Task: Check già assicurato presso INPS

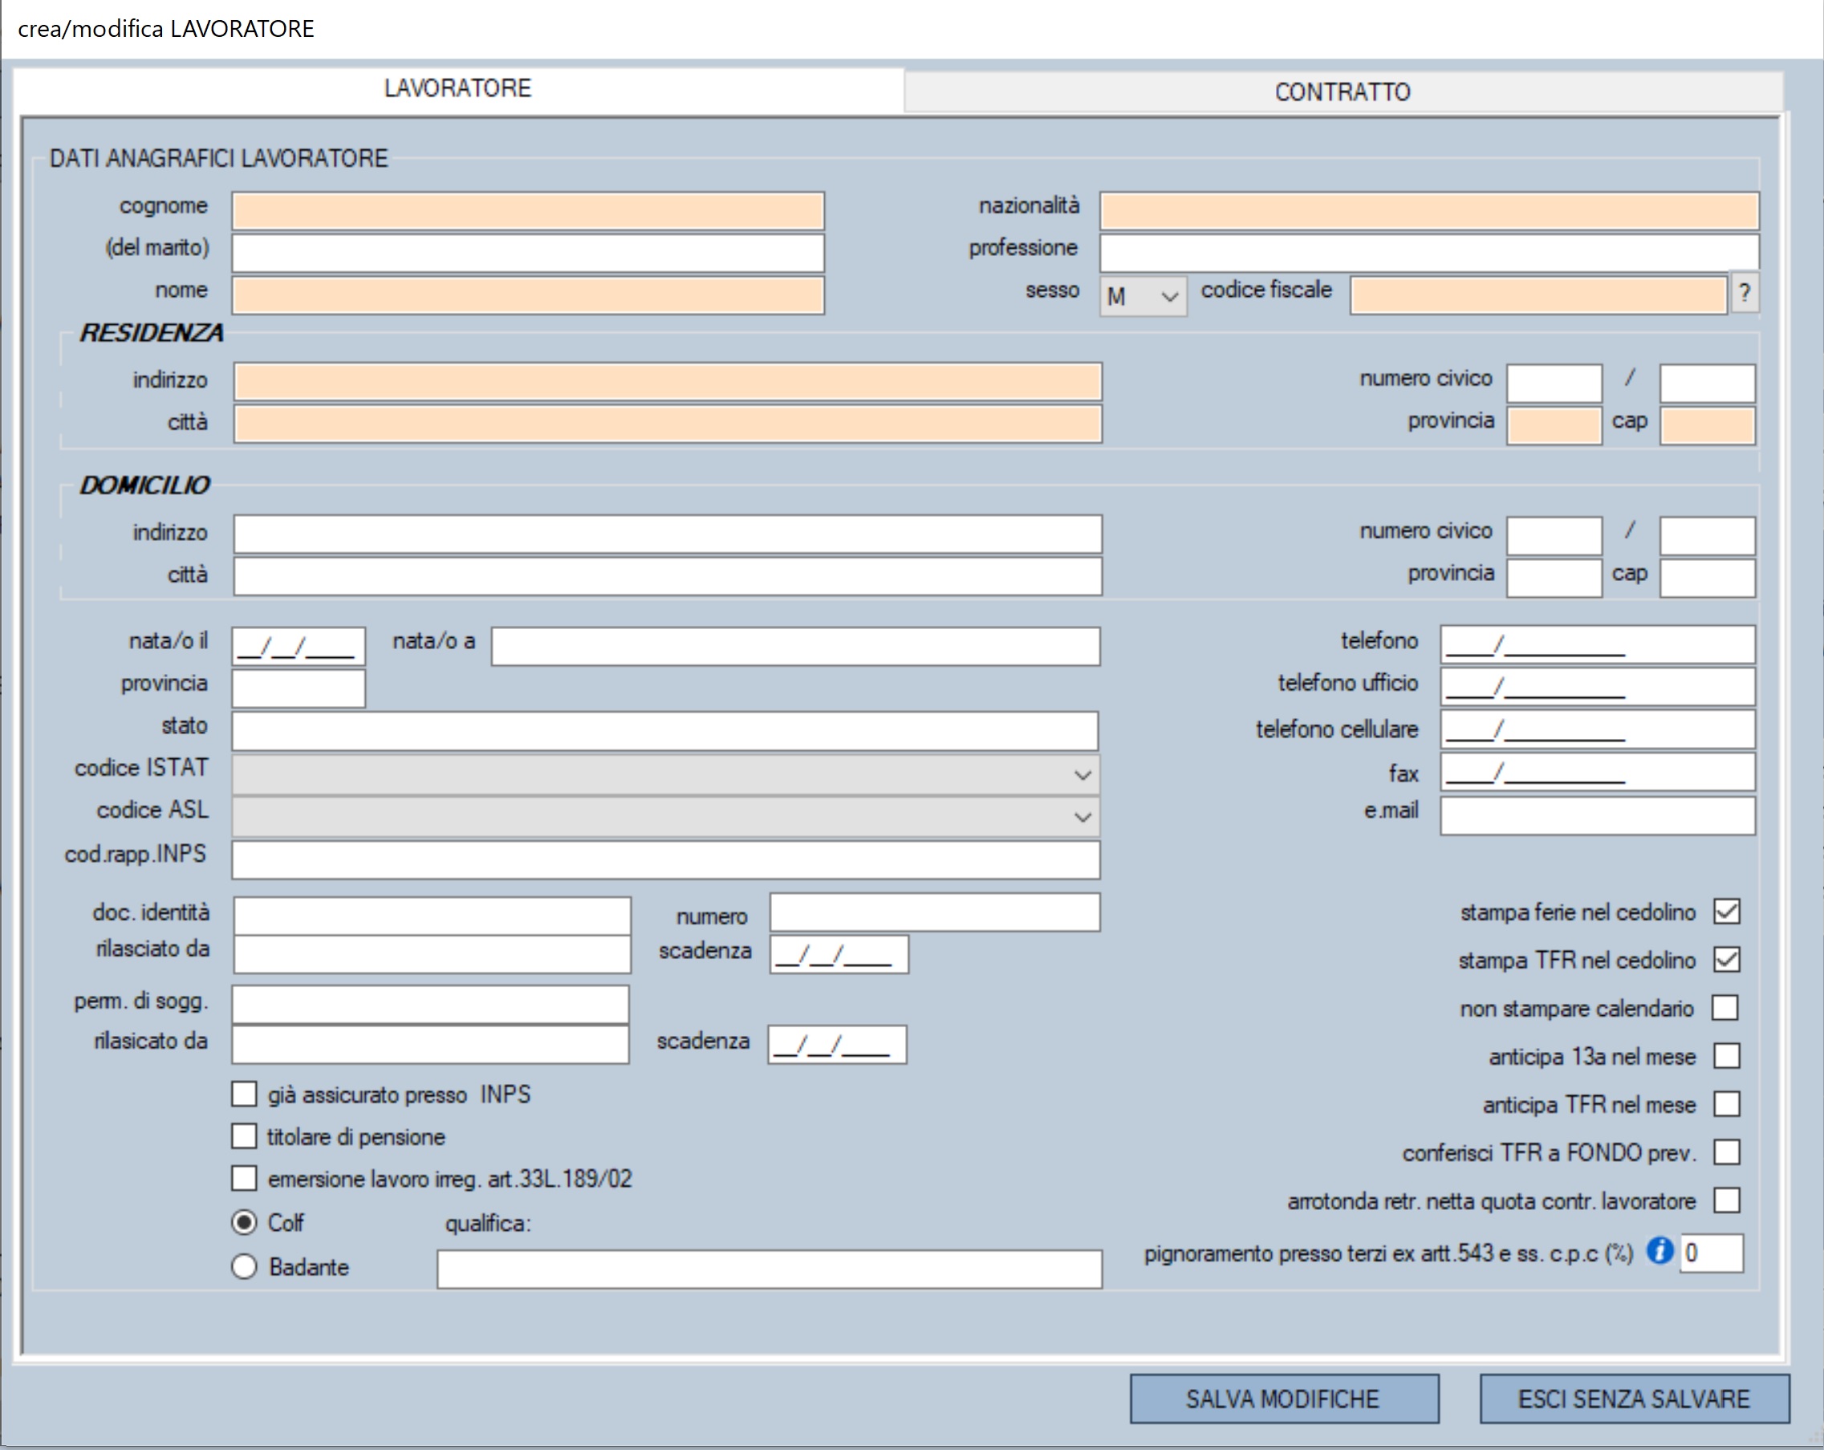Action: pos(245,1094)
